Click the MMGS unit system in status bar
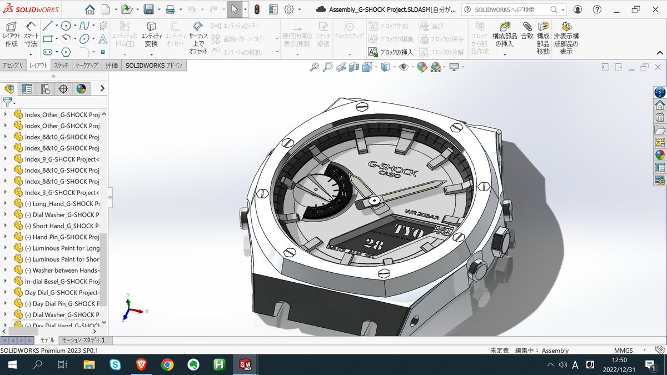Viewport: 667px width, 375px height. point(624,351)
